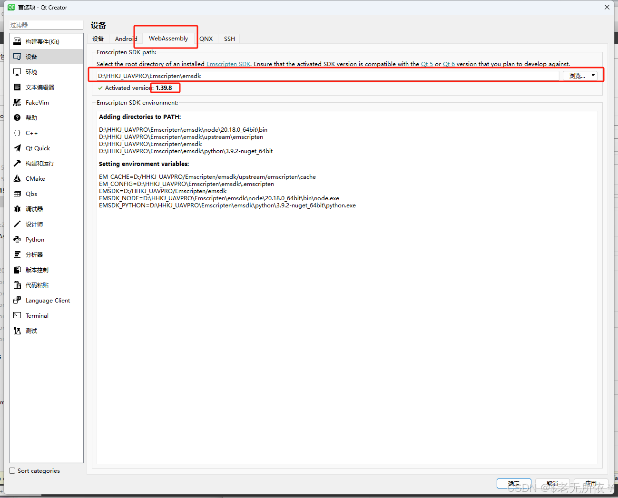Open the version control (版本控制) icon
This screenshot has height=498, width=618.
click(18, 270)
